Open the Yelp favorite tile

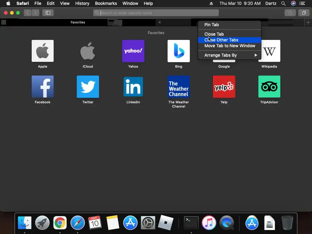(224, 87)
